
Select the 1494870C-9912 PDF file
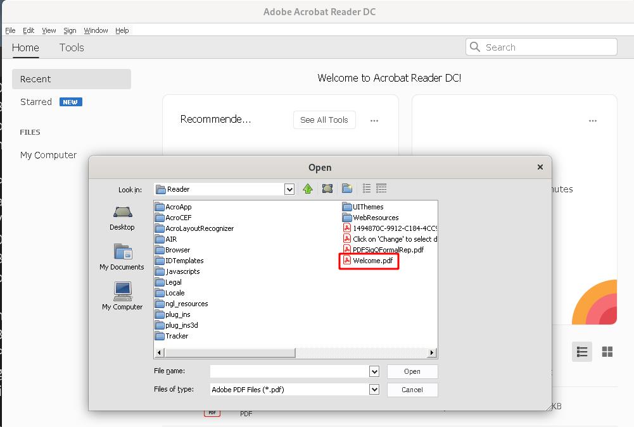click(x=390, y=228)
